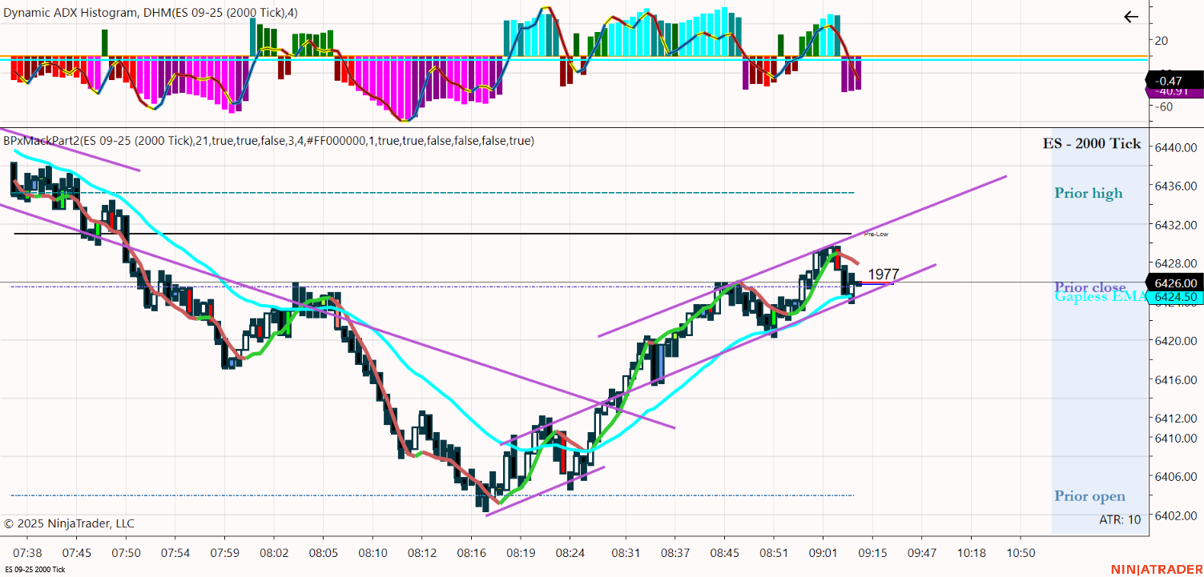Select the black Pre-Low horizontal line
1204x577 pixels.
pyautogui.click(x=433, y=234)
